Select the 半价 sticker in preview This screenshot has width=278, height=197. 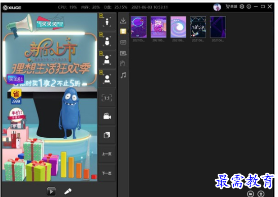click(17, 115)
